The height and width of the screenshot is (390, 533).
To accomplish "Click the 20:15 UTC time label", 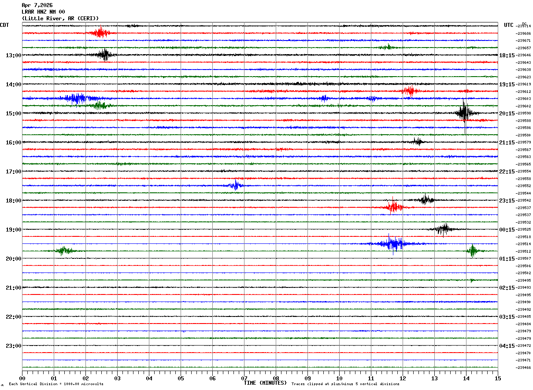I will pyautogui.click(x=507, y=114).
